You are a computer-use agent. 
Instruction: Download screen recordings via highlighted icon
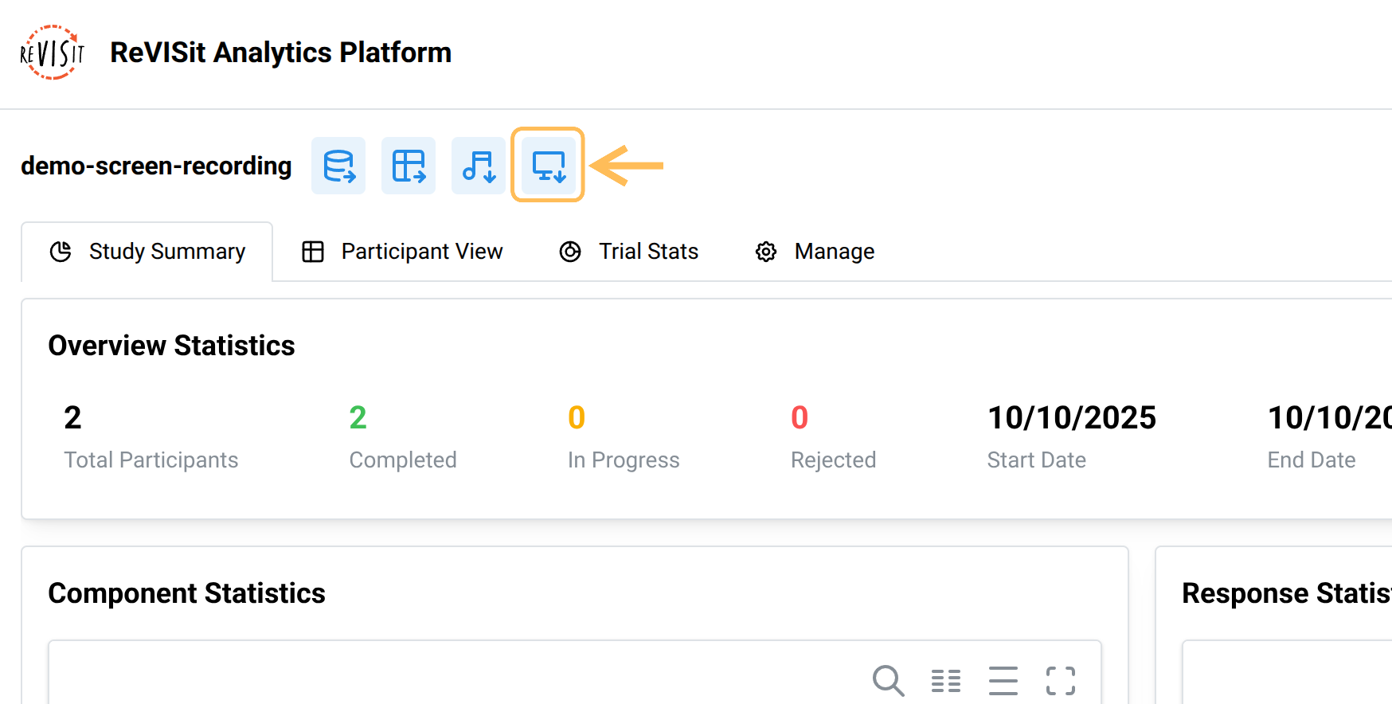click(549, 166)
